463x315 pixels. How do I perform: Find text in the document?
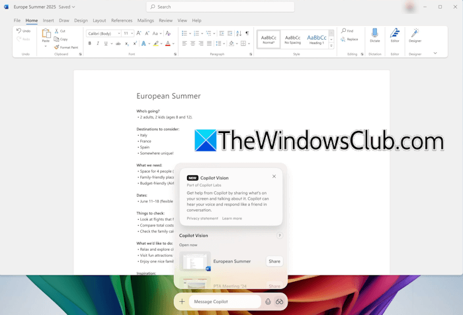pos(347,30)
